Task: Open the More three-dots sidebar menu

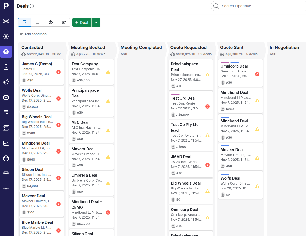Action: [6, 189]
